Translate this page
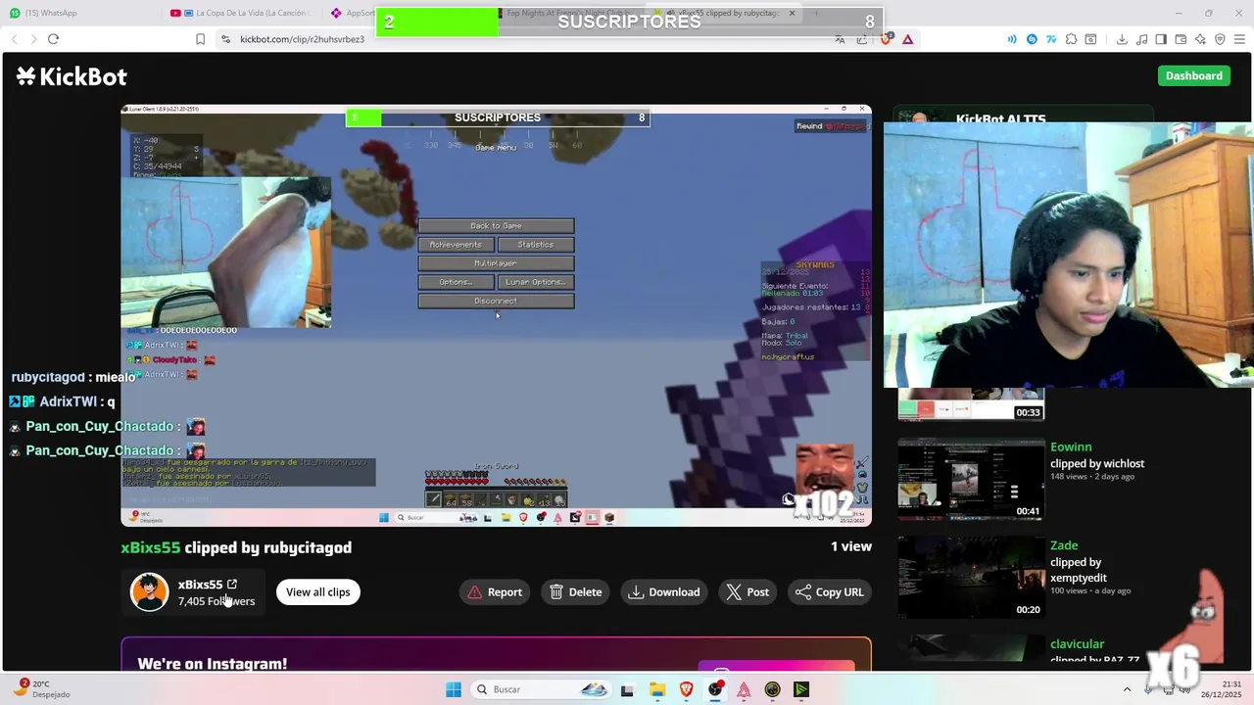The image size is (1254, 705). pos(840,39)
